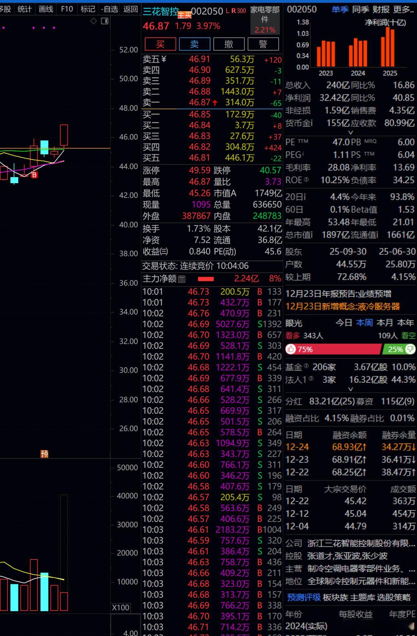Open the 画线 drawing tools
The image size is (417, 636).
point(46,9)
